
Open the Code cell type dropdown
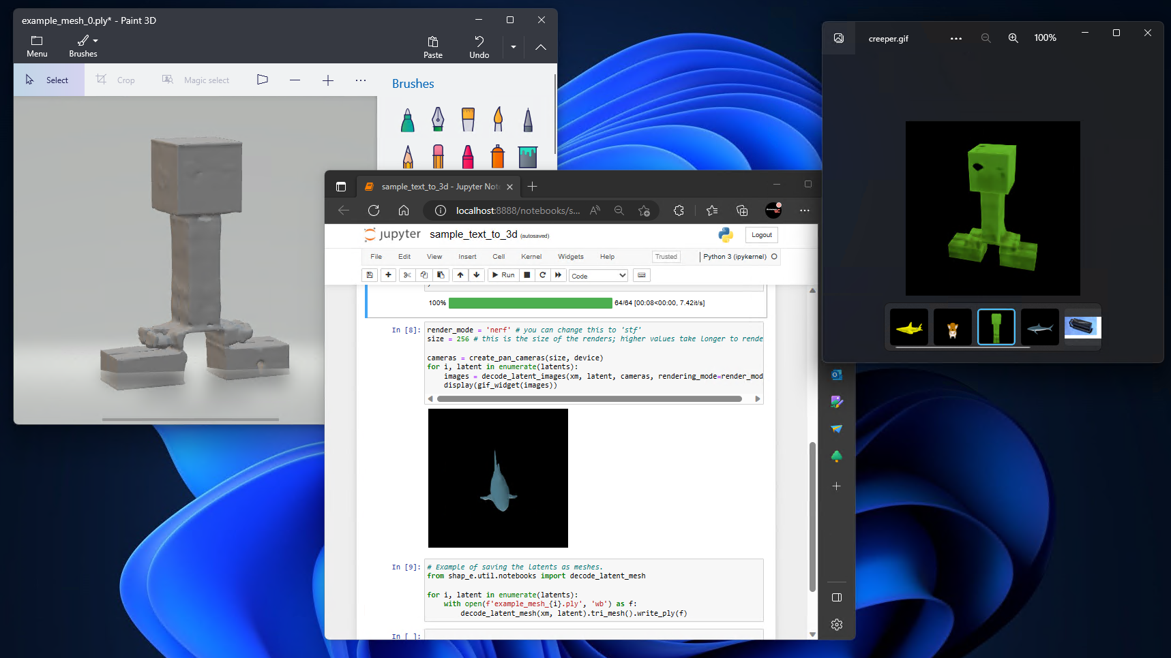(598, 275)
